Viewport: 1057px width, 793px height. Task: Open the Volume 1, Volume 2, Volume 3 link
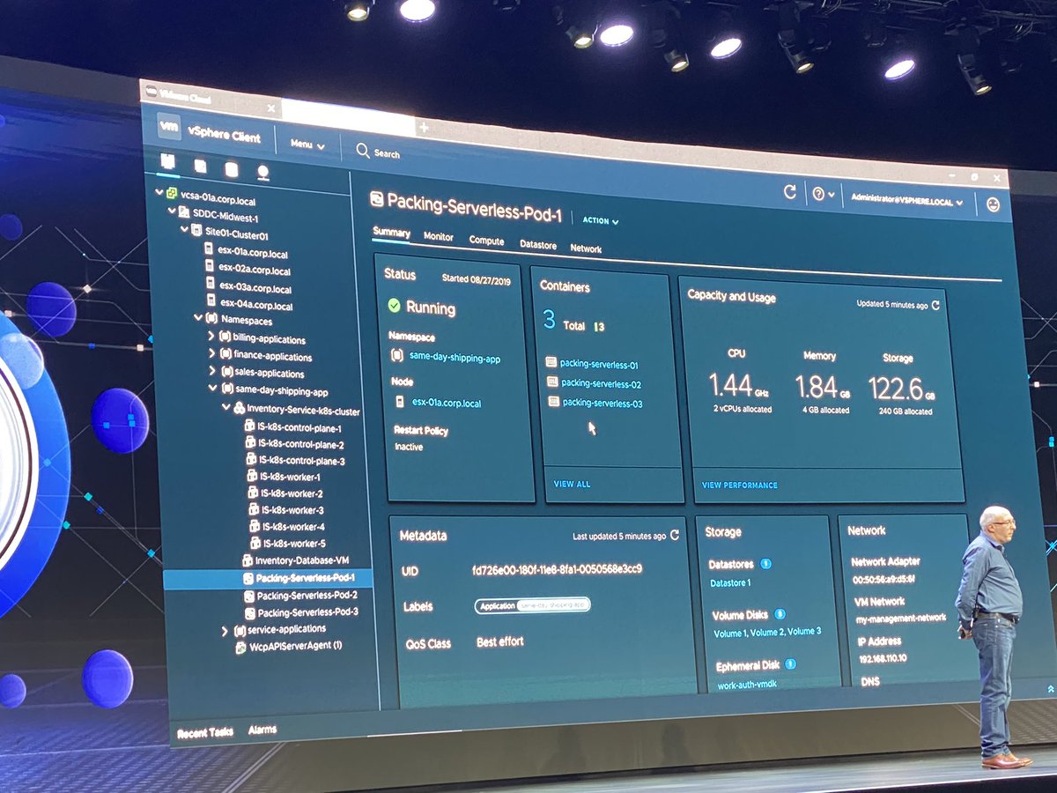point(767,632)
